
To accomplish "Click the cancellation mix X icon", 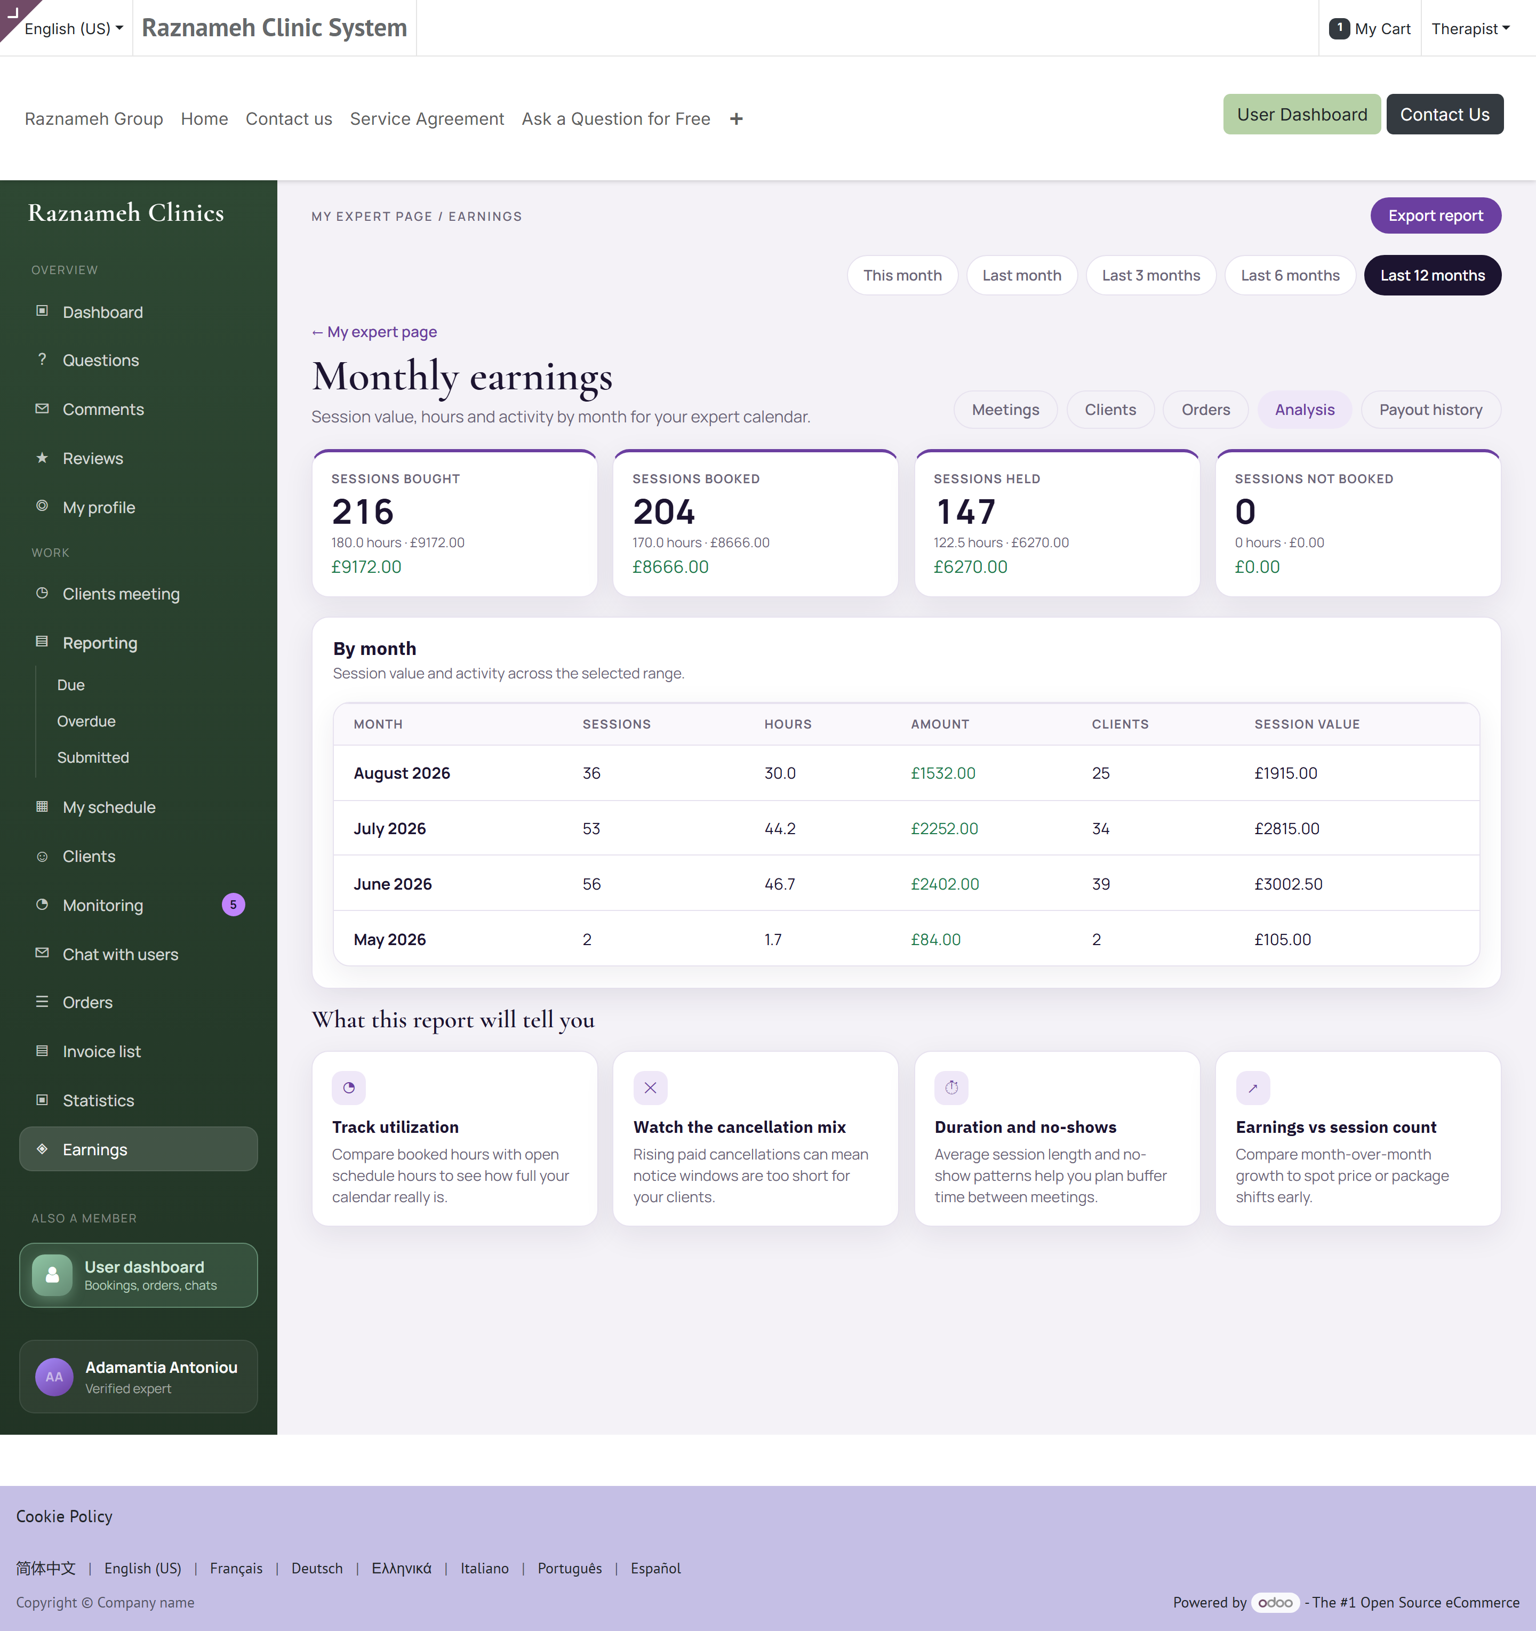I will point(650,1088).
